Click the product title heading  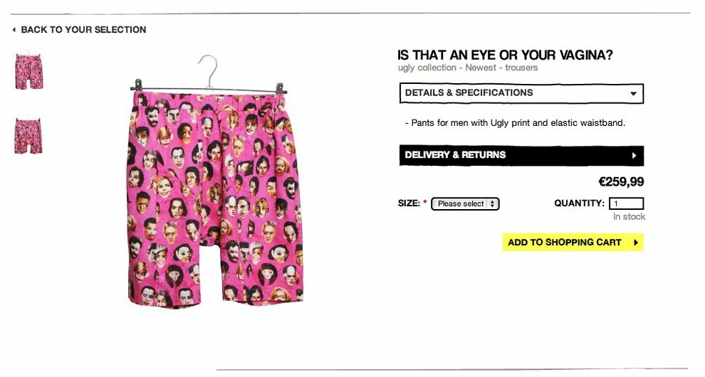coord(505,55)
